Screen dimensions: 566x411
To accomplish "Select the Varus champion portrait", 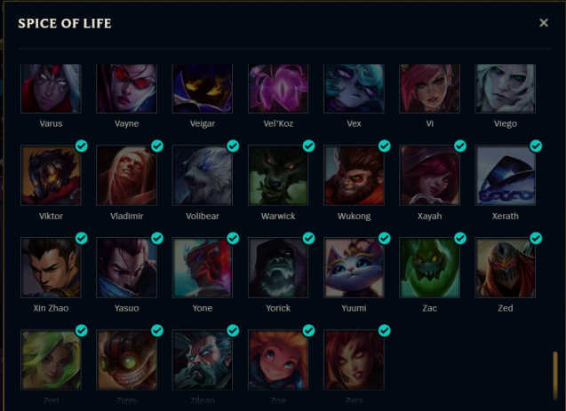I will tap(51, 89).
